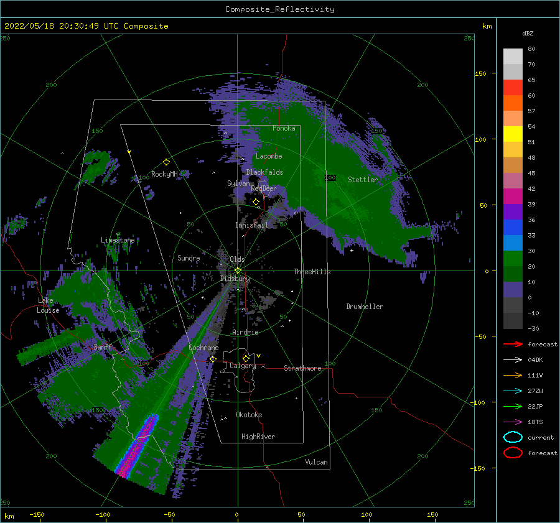Click the orange 111V arrow icon
The width and height of the screenshot is (560, 523).
[513, 375]
